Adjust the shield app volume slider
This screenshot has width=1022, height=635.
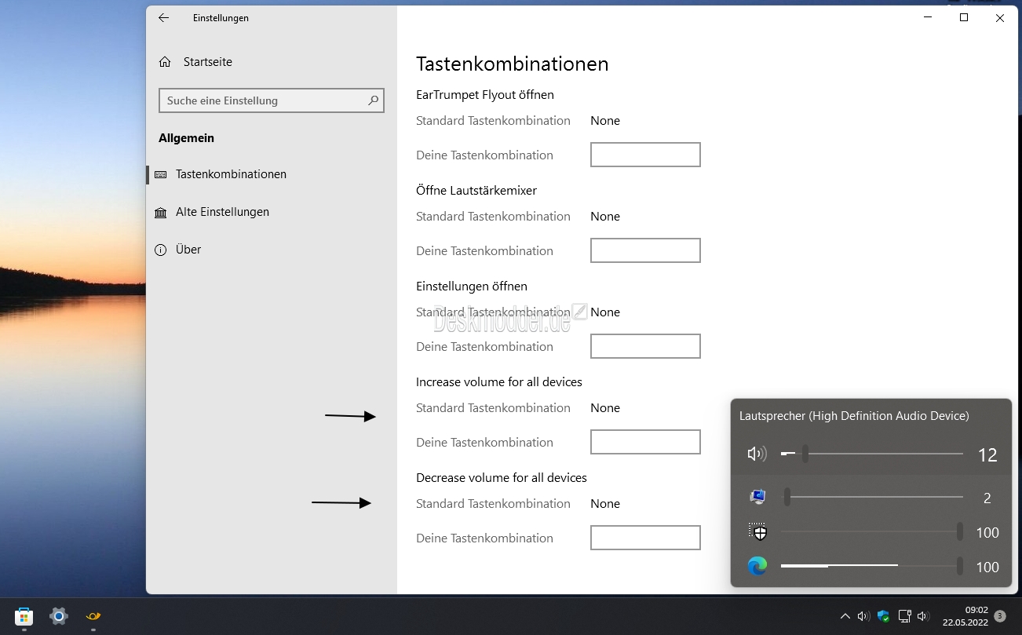point(872,532)
